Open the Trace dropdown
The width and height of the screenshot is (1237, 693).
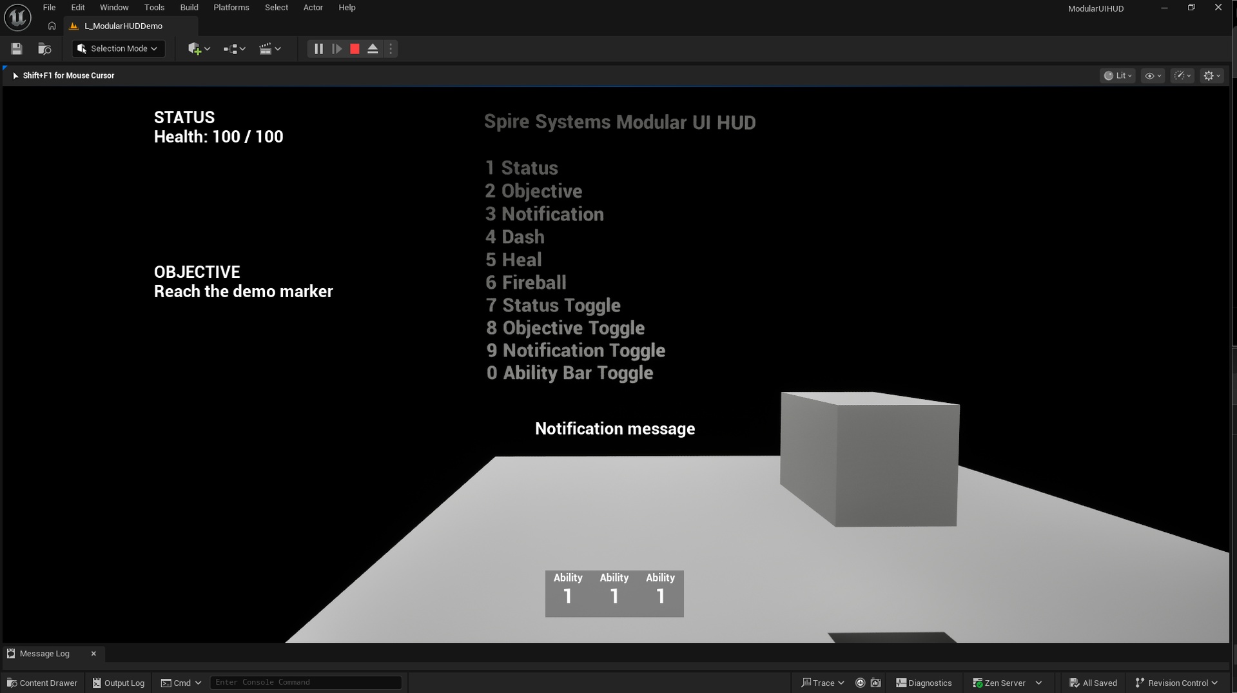(823, 683)
